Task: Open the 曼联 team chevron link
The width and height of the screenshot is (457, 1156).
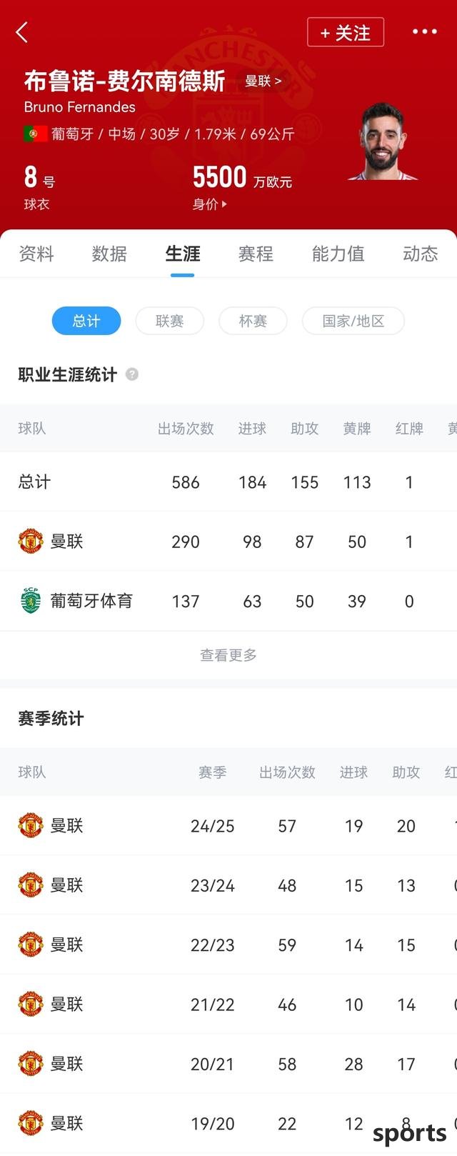Action: 263,81
